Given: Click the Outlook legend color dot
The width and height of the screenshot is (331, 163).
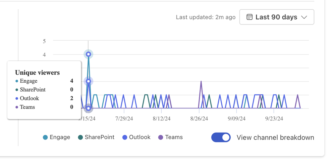Looking at the screenshot, I should 125,138.
